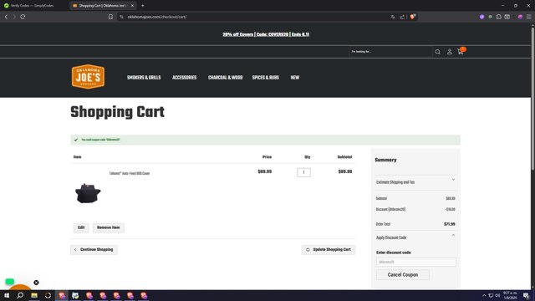Click the browser forward arrow

pos(14,17)
